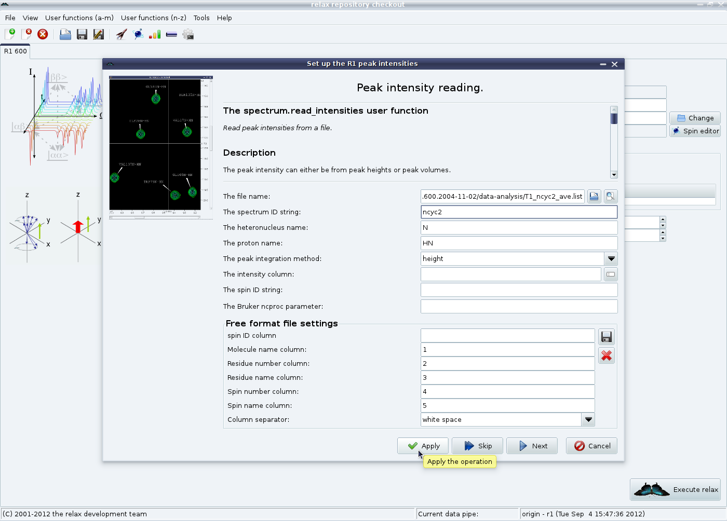Screen dimensions: 727x521
Task: Click the colored bar chart toolbar icon
Action: [x=155, y=34]
